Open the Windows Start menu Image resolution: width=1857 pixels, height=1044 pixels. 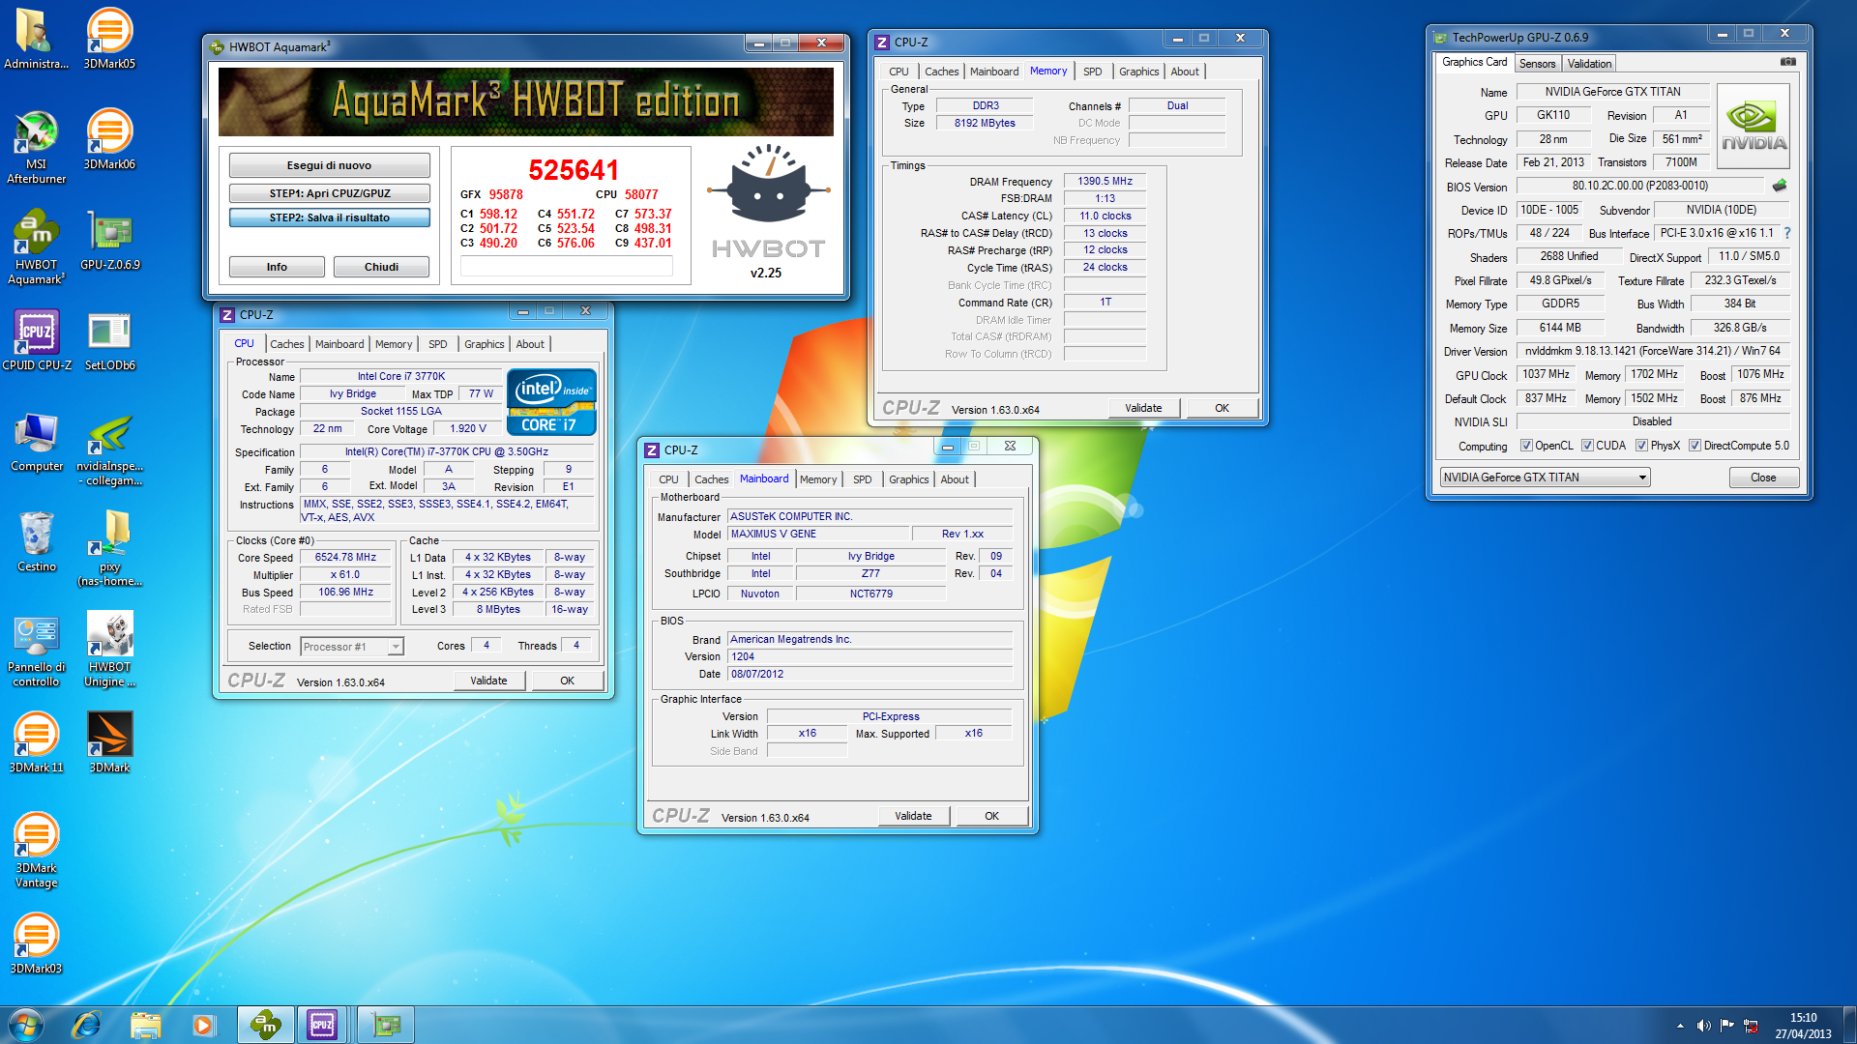click(26, 1025)
